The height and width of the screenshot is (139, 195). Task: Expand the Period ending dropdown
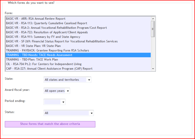(54, 102)
